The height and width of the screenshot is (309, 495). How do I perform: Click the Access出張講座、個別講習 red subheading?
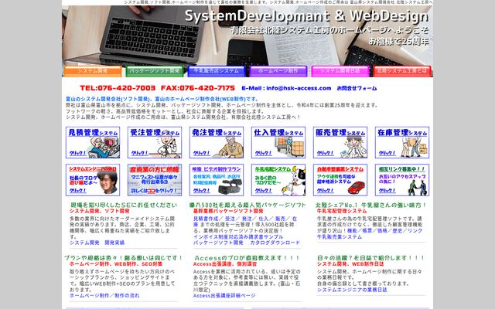(225, 264)
